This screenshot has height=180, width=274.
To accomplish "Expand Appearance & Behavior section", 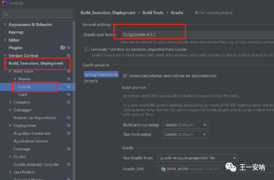I will pyautogui.click(x=5, y=24).
